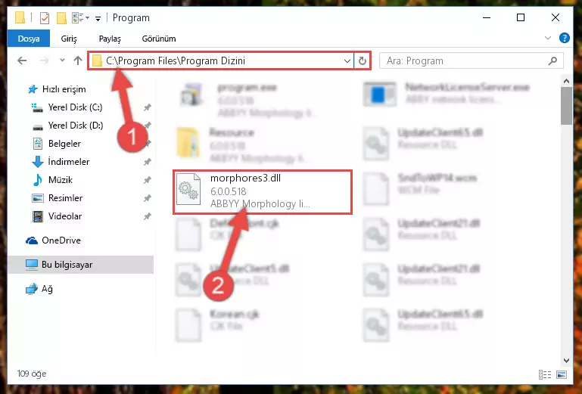Switch to large icons view layout

tap(562, 374)
